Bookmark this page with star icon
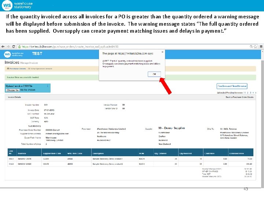264x198 pixels. [255, 47]
